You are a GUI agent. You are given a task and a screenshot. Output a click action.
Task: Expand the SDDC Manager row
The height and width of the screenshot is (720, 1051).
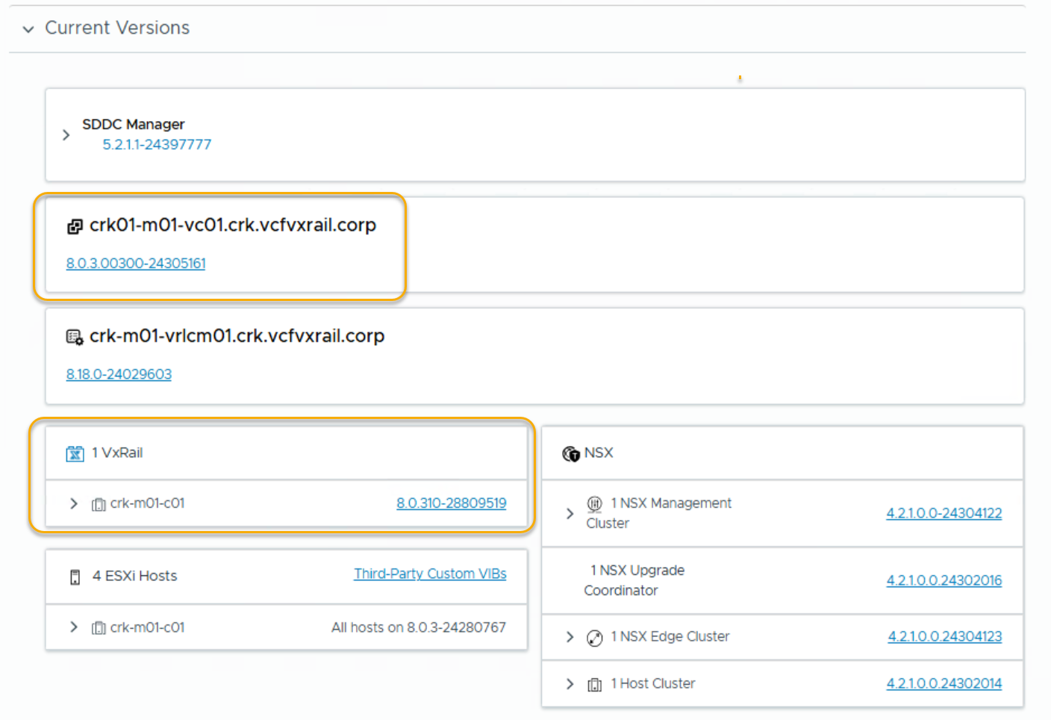[x=66, y=135]
